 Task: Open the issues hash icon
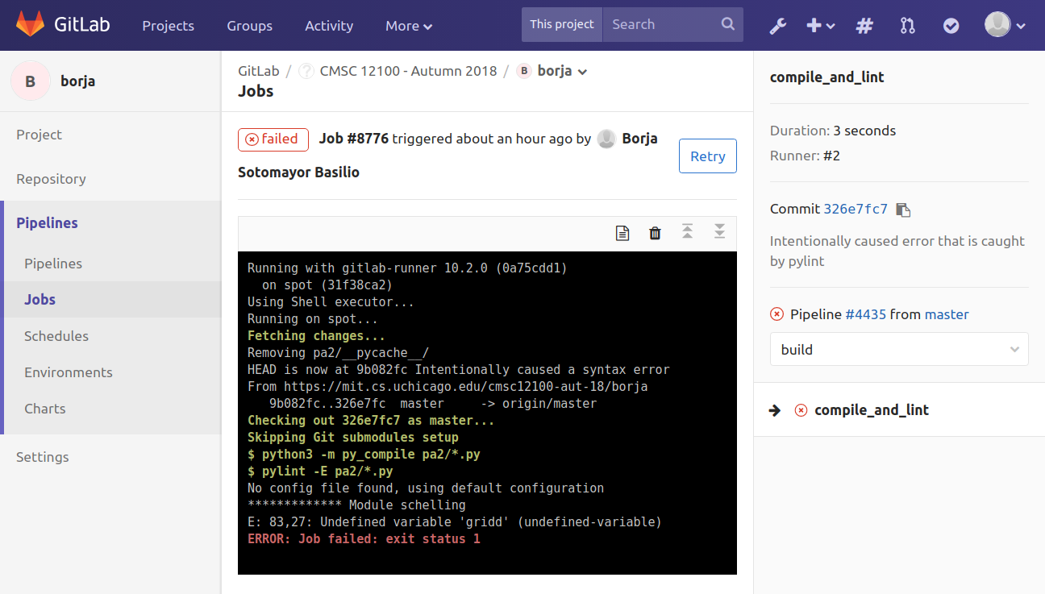tap(864, 26)
